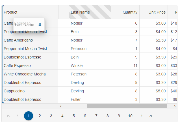Viewport: 180px width, 126px height.
Task: Go to previous page with pager arrow
Action: (x=18, y=116)
